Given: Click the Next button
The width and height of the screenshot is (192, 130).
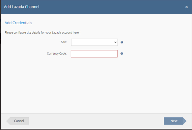Looking at the screenshot, I should tap(175, 121).
